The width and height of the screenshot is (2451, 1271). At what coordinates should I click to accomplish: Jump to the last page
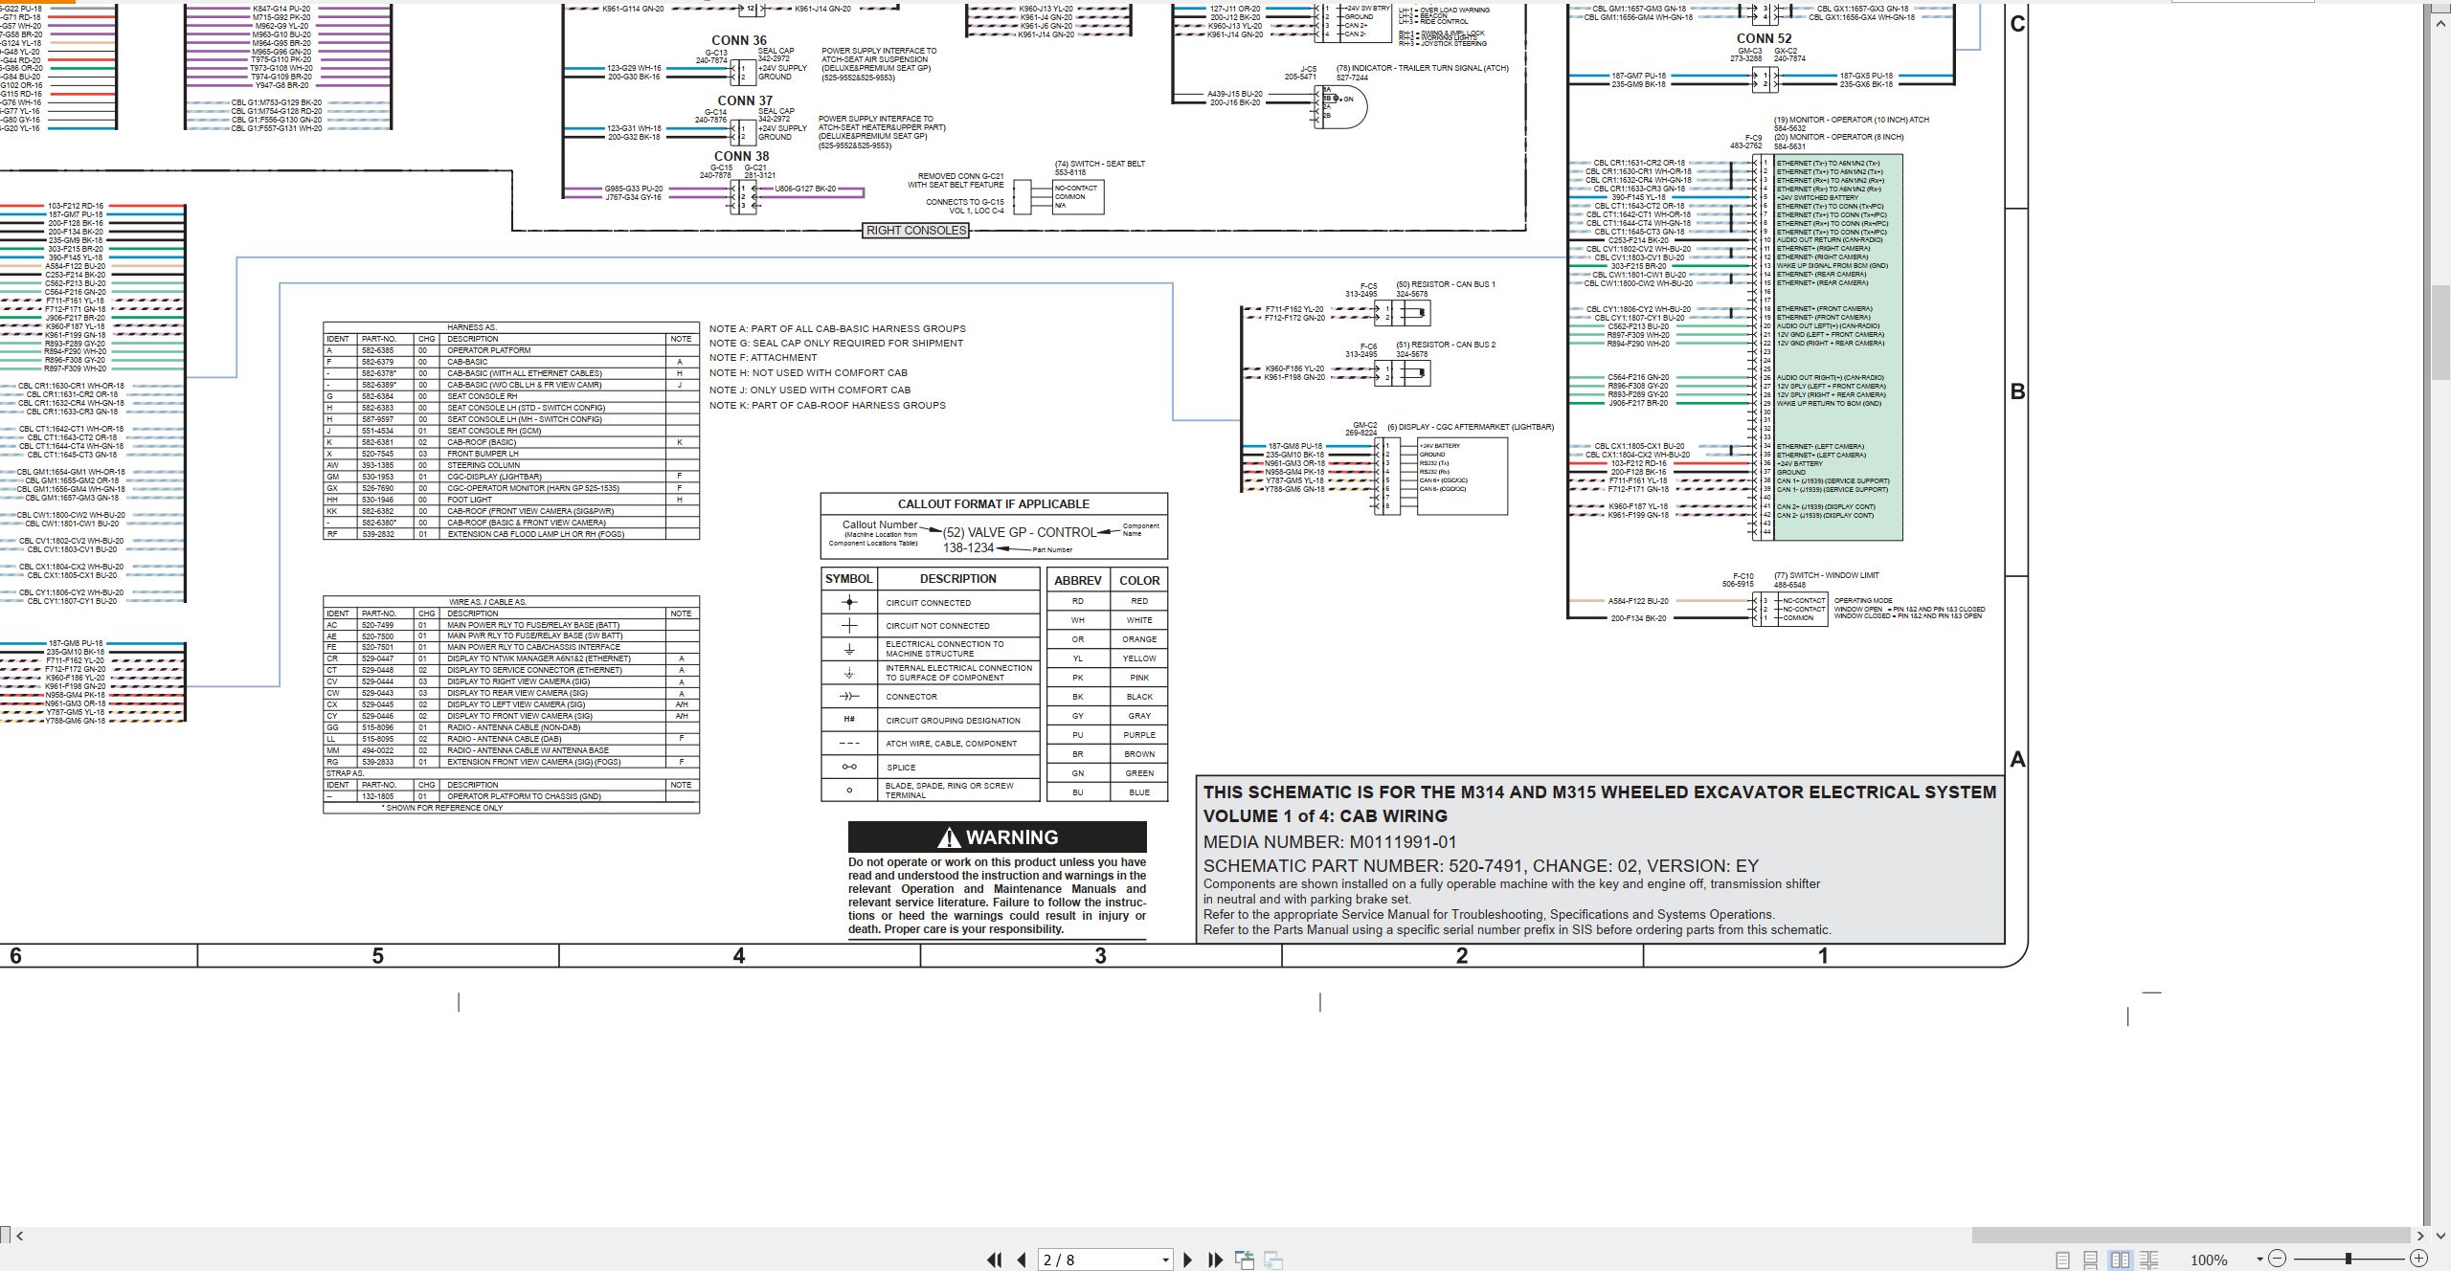coord(1215,1260)
